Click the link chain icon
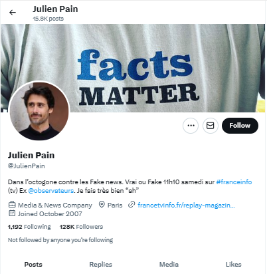267x274 pixels. click(x=132, y=205)
